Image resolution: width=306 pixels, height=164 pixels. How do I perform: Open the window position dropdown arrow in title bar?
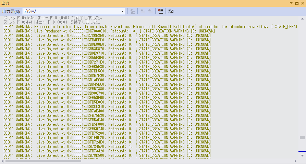tap(291, 3)
